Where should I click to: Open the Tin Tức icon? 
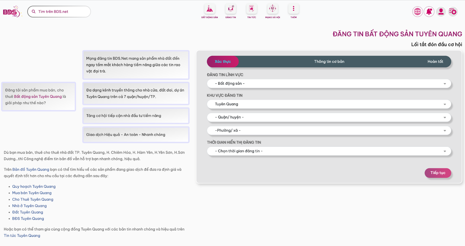click(252, 9)
